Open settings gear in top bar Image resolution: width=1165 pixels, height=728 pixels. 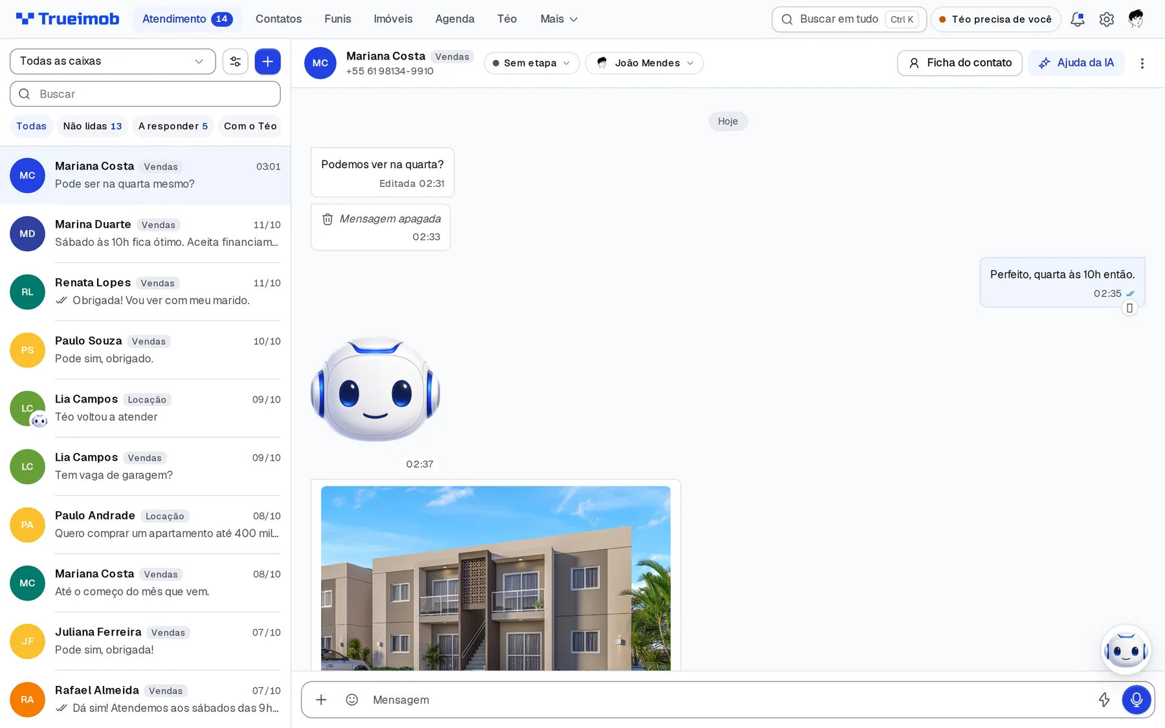(x=1107, y=19)
